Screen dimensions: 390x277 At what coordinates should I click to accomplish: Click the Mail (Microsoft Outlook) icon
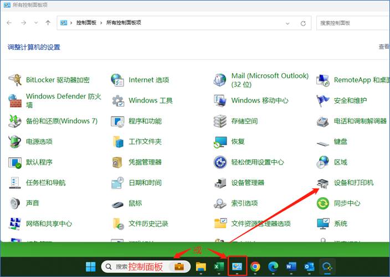coord(220,80)
